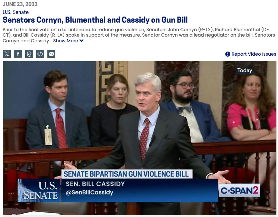Share the video on X

point(7,54)
